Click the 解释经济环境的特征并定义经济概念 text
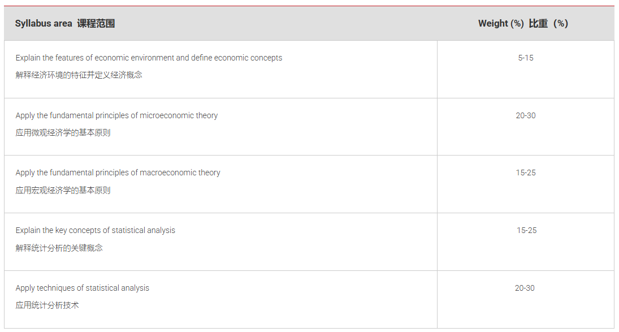Image resolution: width=619 pixels, height=332 pixels. [x=79, y=75]
